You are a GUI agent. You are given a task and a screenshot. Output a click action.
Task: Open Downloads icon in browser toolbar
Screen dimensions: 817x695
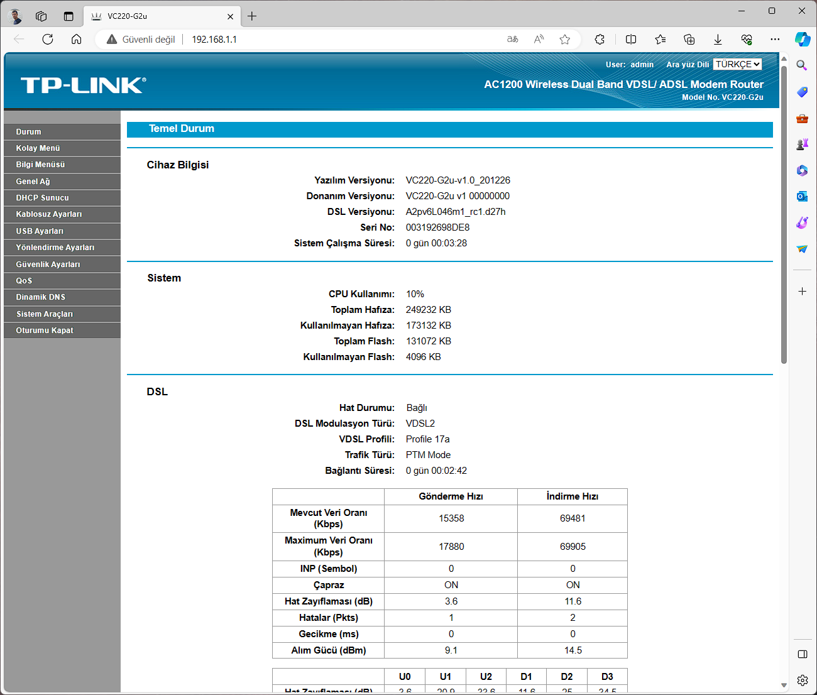pyautogui.click(x=718, y=39)
